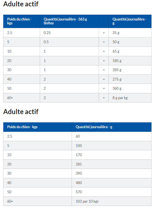The height and width of the screenshot is (209, 154).
Task: Click the '103 par 10 kgs' cell
Action: tap(111, 201)
